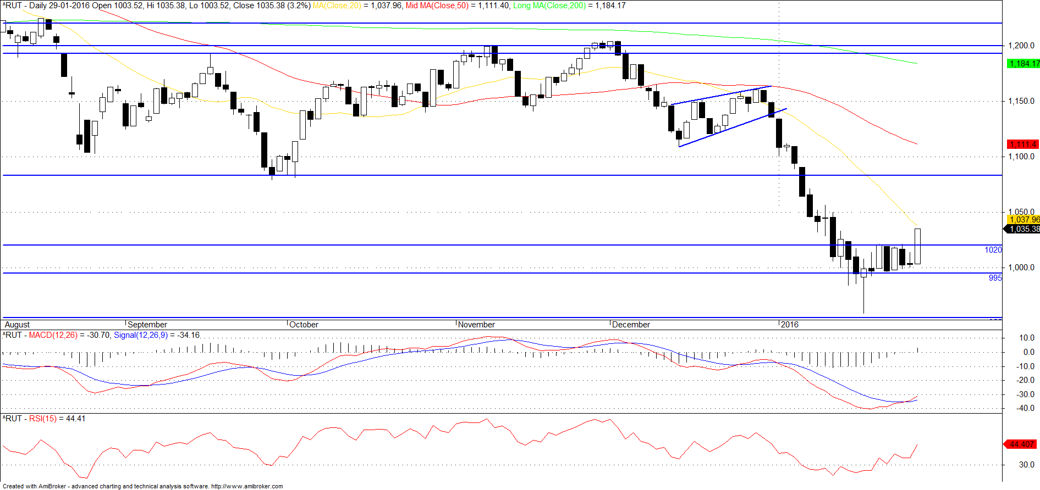The width and height of the screenshot is (1040, 490).
Task: Click the 1,200.0 price axis label
Action: (1021, 46)
